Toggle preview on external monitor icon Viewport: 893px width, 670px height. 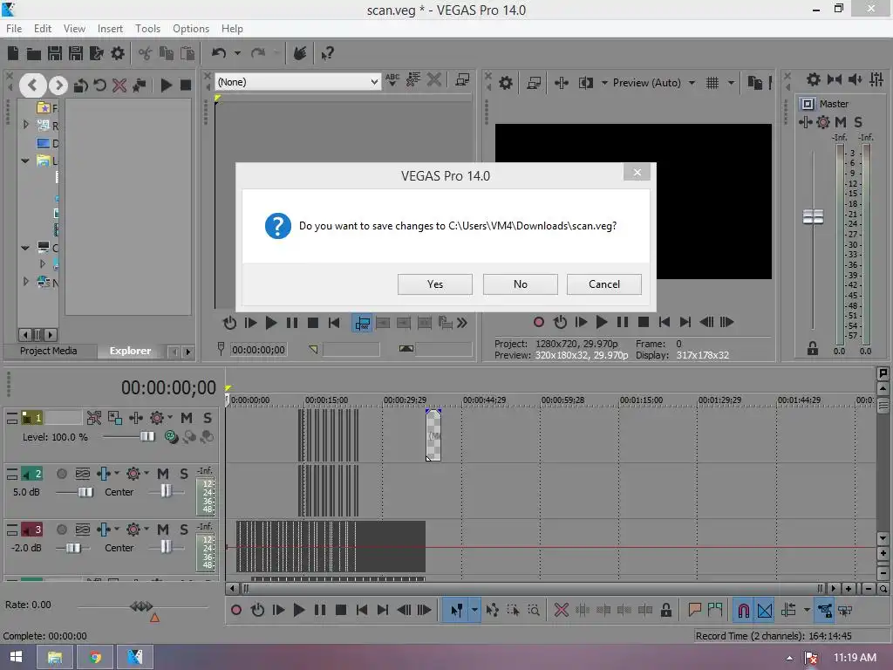point(534,83)
